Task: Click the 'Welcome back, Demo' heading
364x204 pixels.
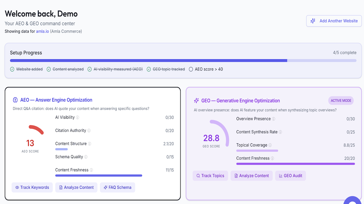Action: (41, 14)
